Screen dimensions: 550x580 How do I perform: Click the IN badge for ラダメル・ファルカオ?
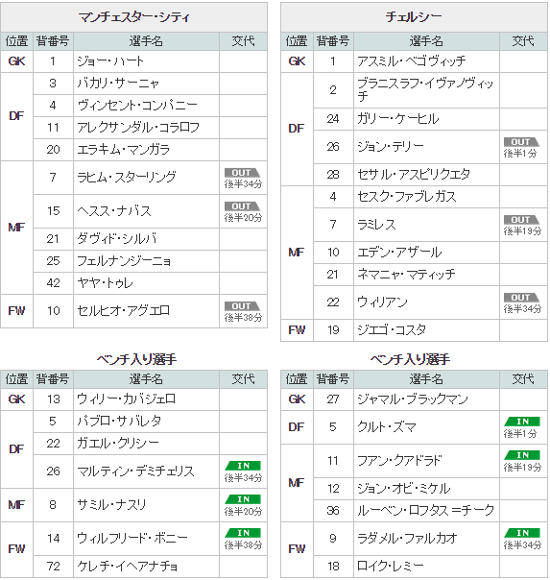pyautogui.click(x=521, y=533)
